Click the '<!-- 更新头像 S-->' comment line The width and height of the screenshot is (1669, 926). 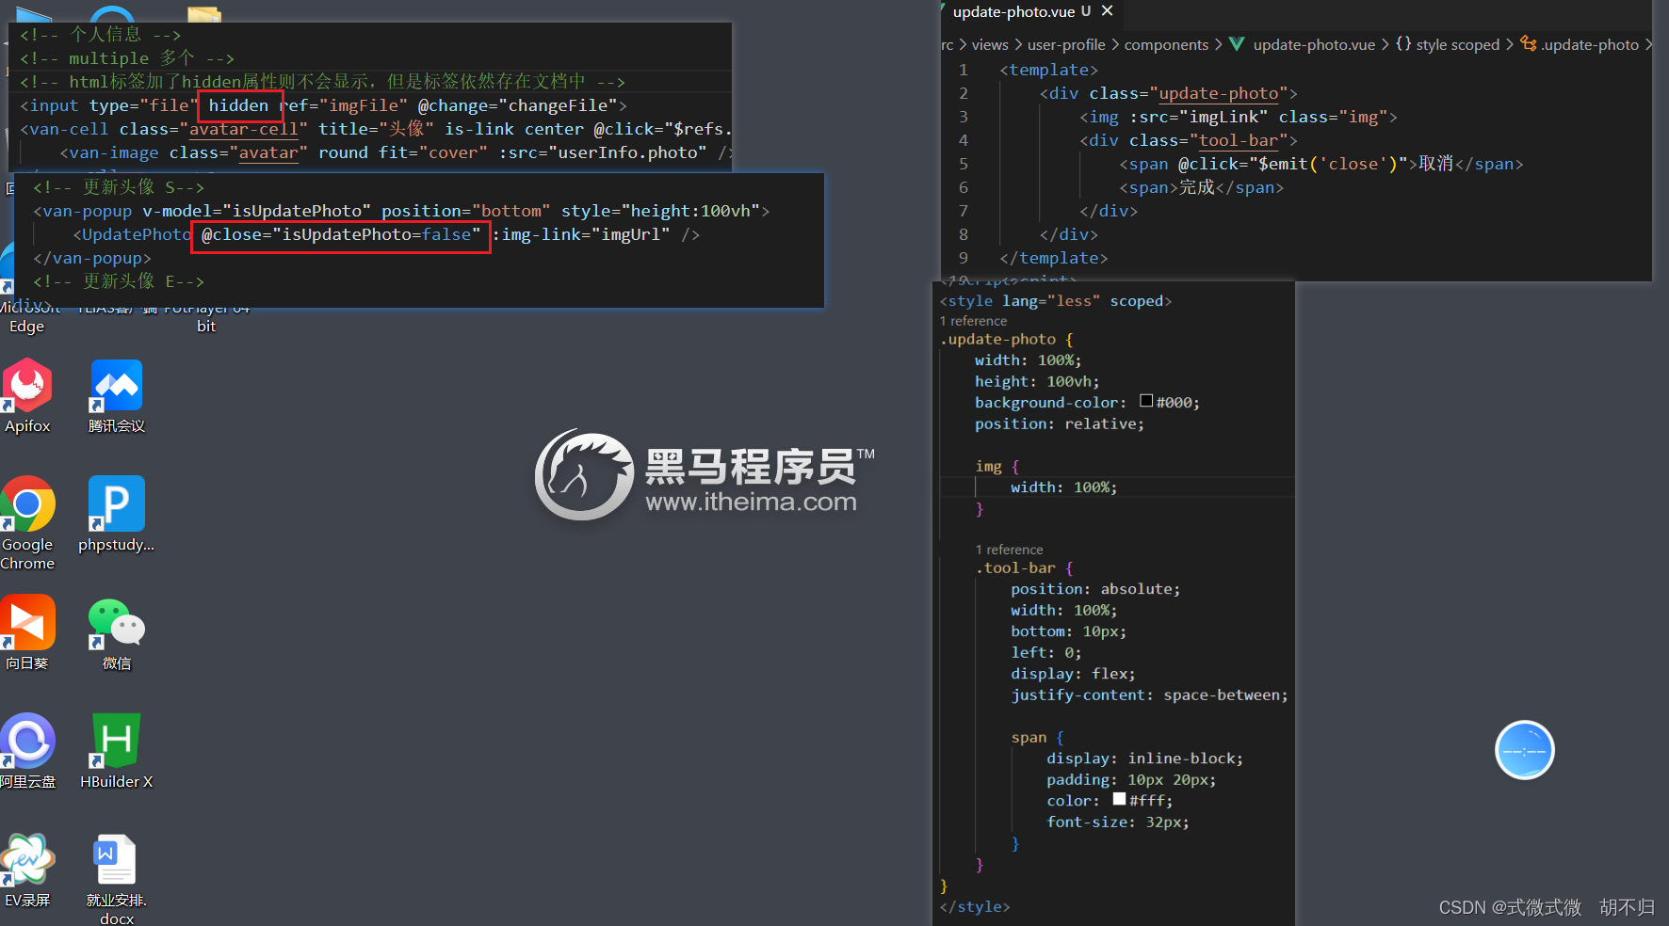click(x=119, y=187)
